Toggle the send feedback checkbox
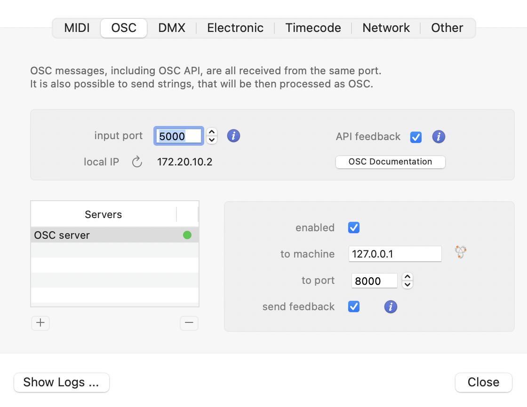The width and height of the screenshot is (527, 407). click(x=354, y=307)
